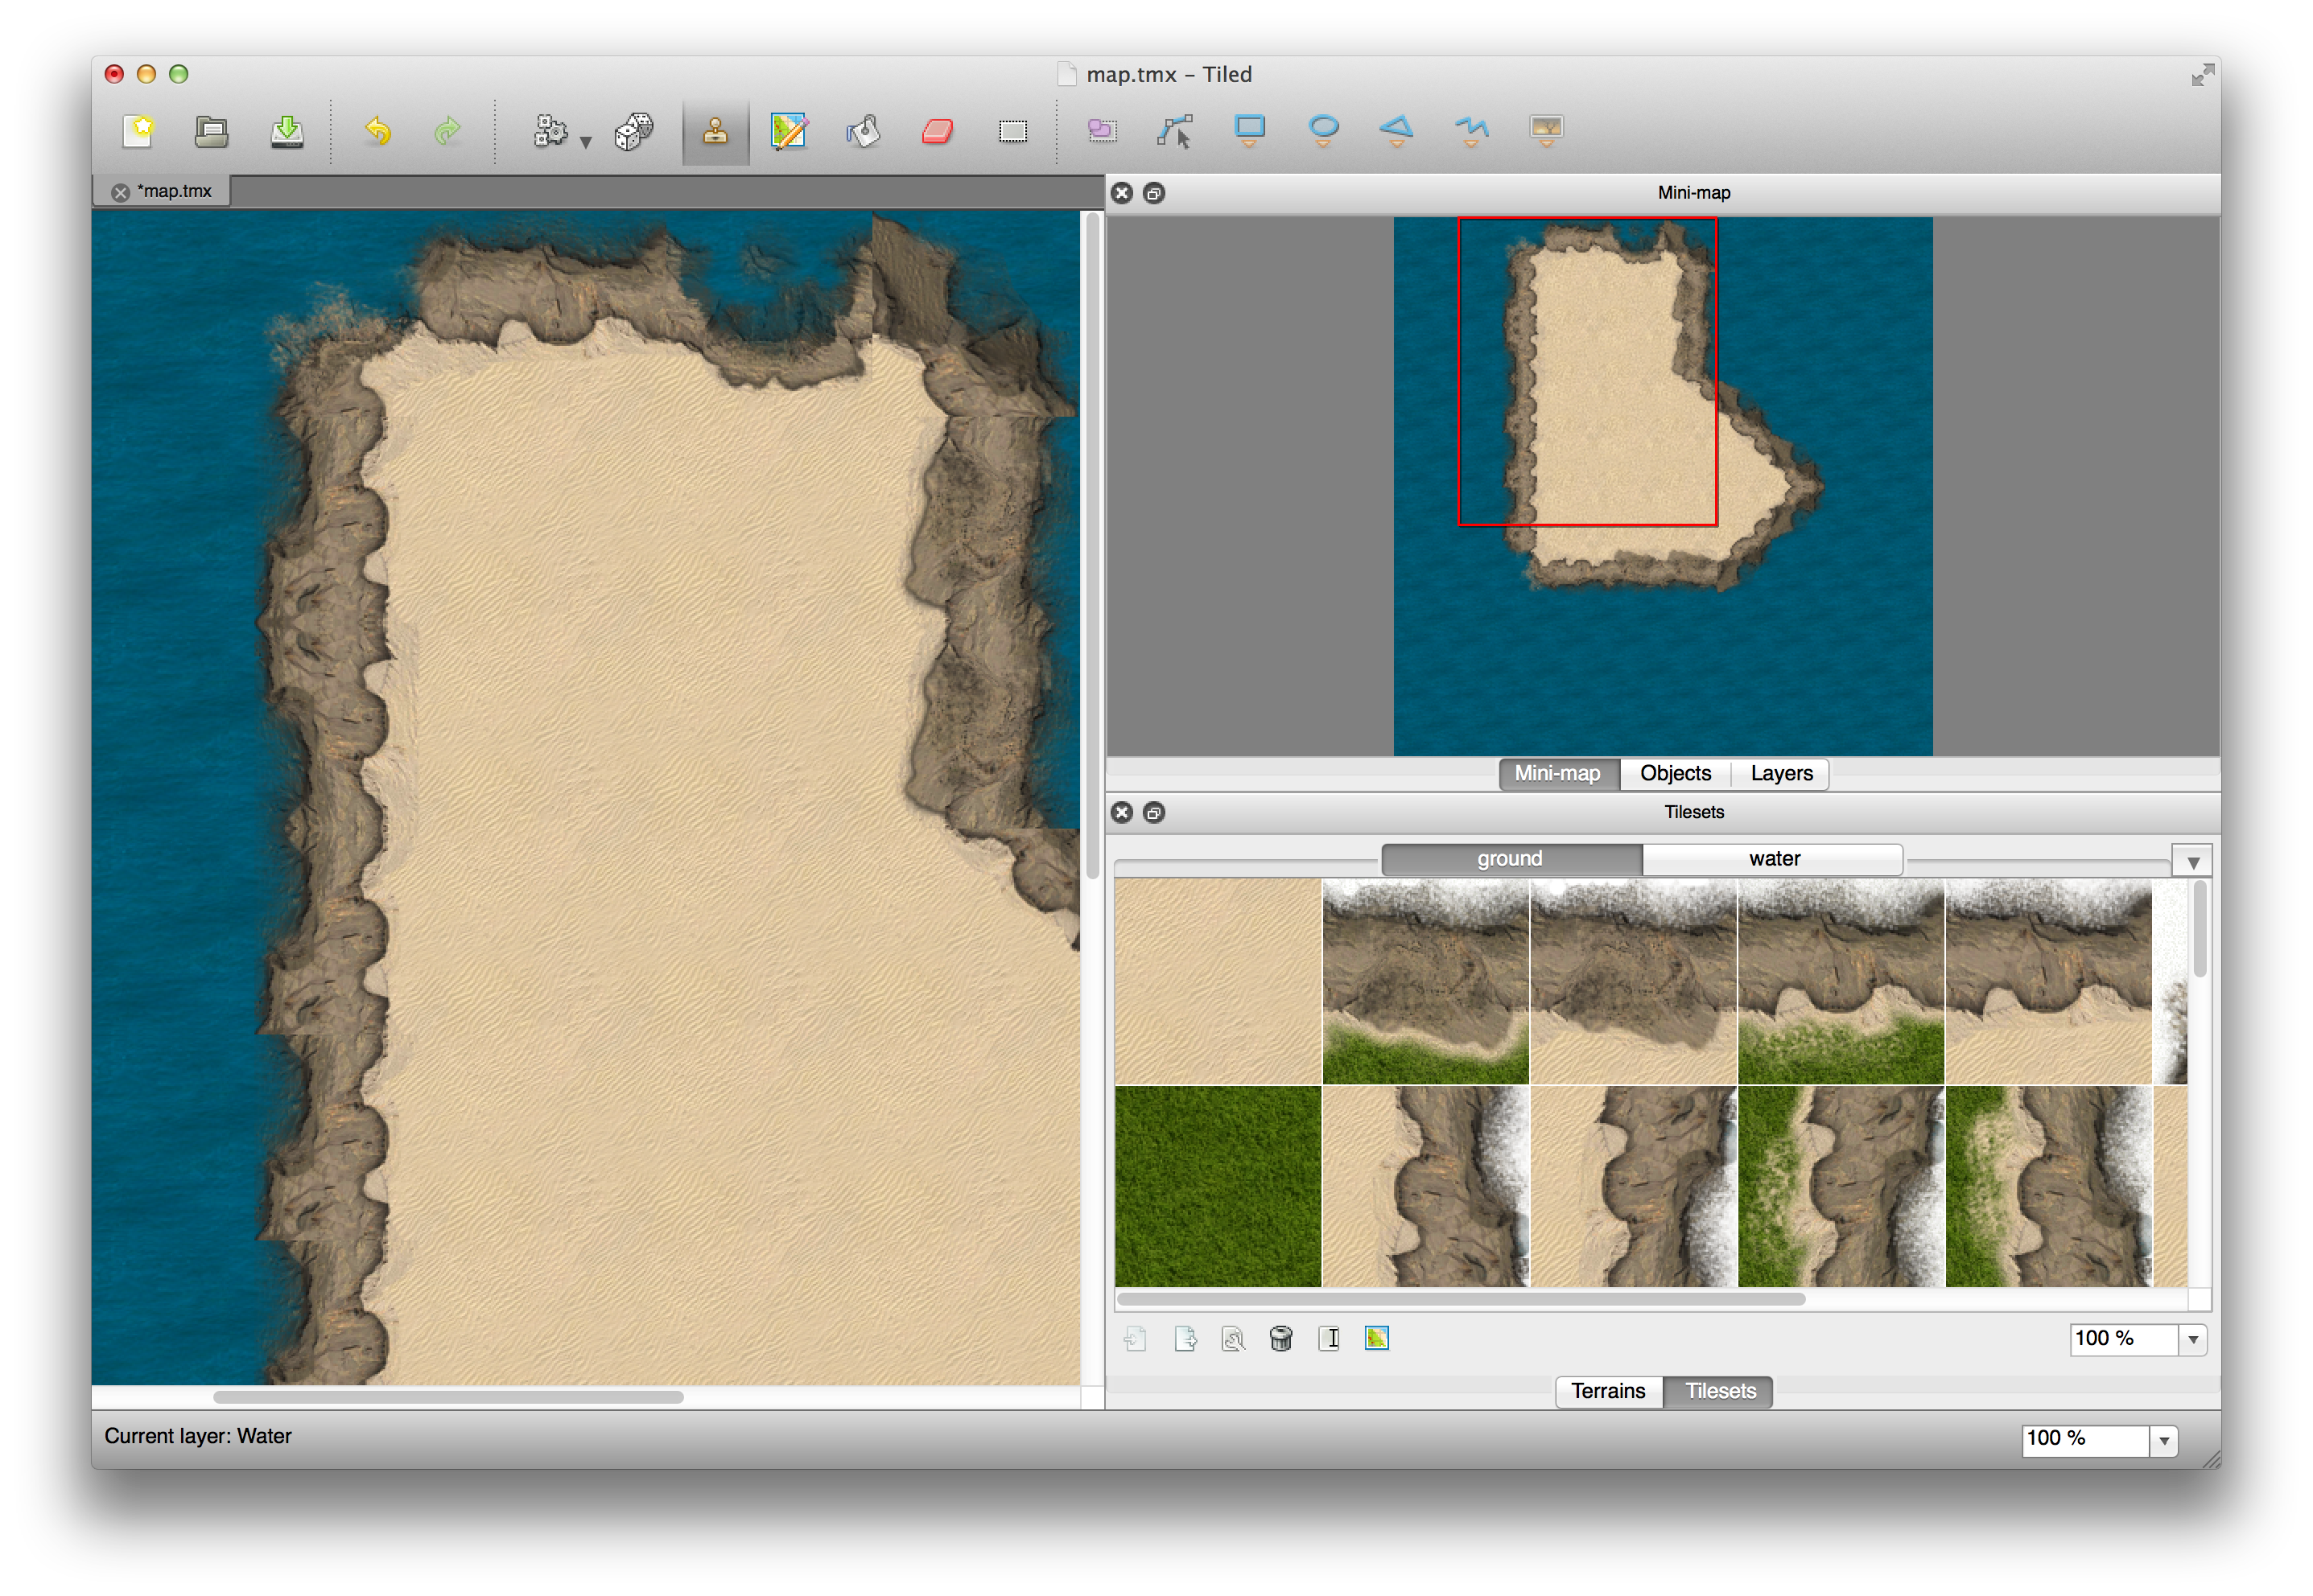This screenshot has height=1596, width=2313.
Task: Open the map zoom dropdown in status bar
Action: 2164,1440
